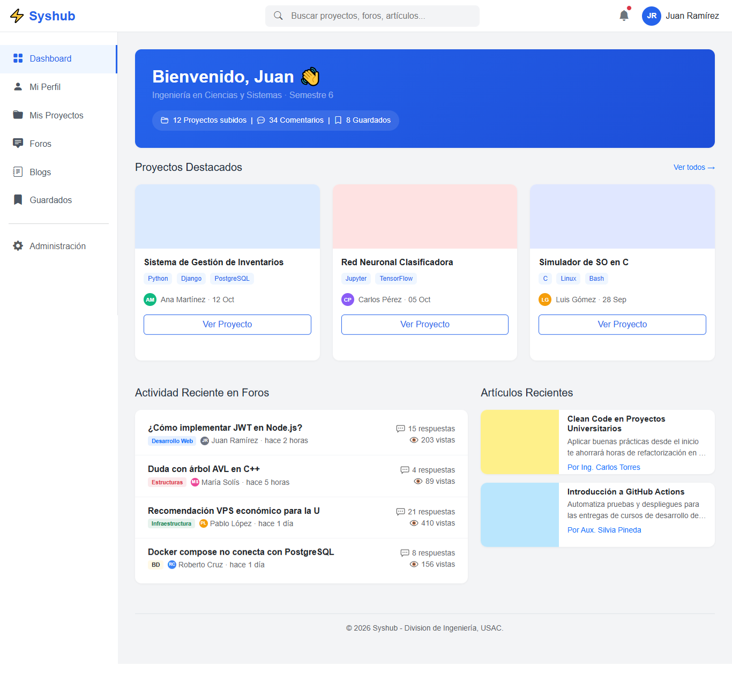
Task: Click Ana Martínez's AM avatar
Action: (x=150, y=300)
